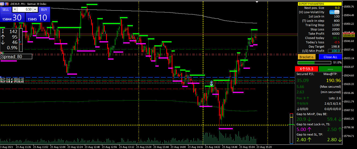Increase lot volume with the up arrow
Screen dimensions: 357x149
pos(35,9)
